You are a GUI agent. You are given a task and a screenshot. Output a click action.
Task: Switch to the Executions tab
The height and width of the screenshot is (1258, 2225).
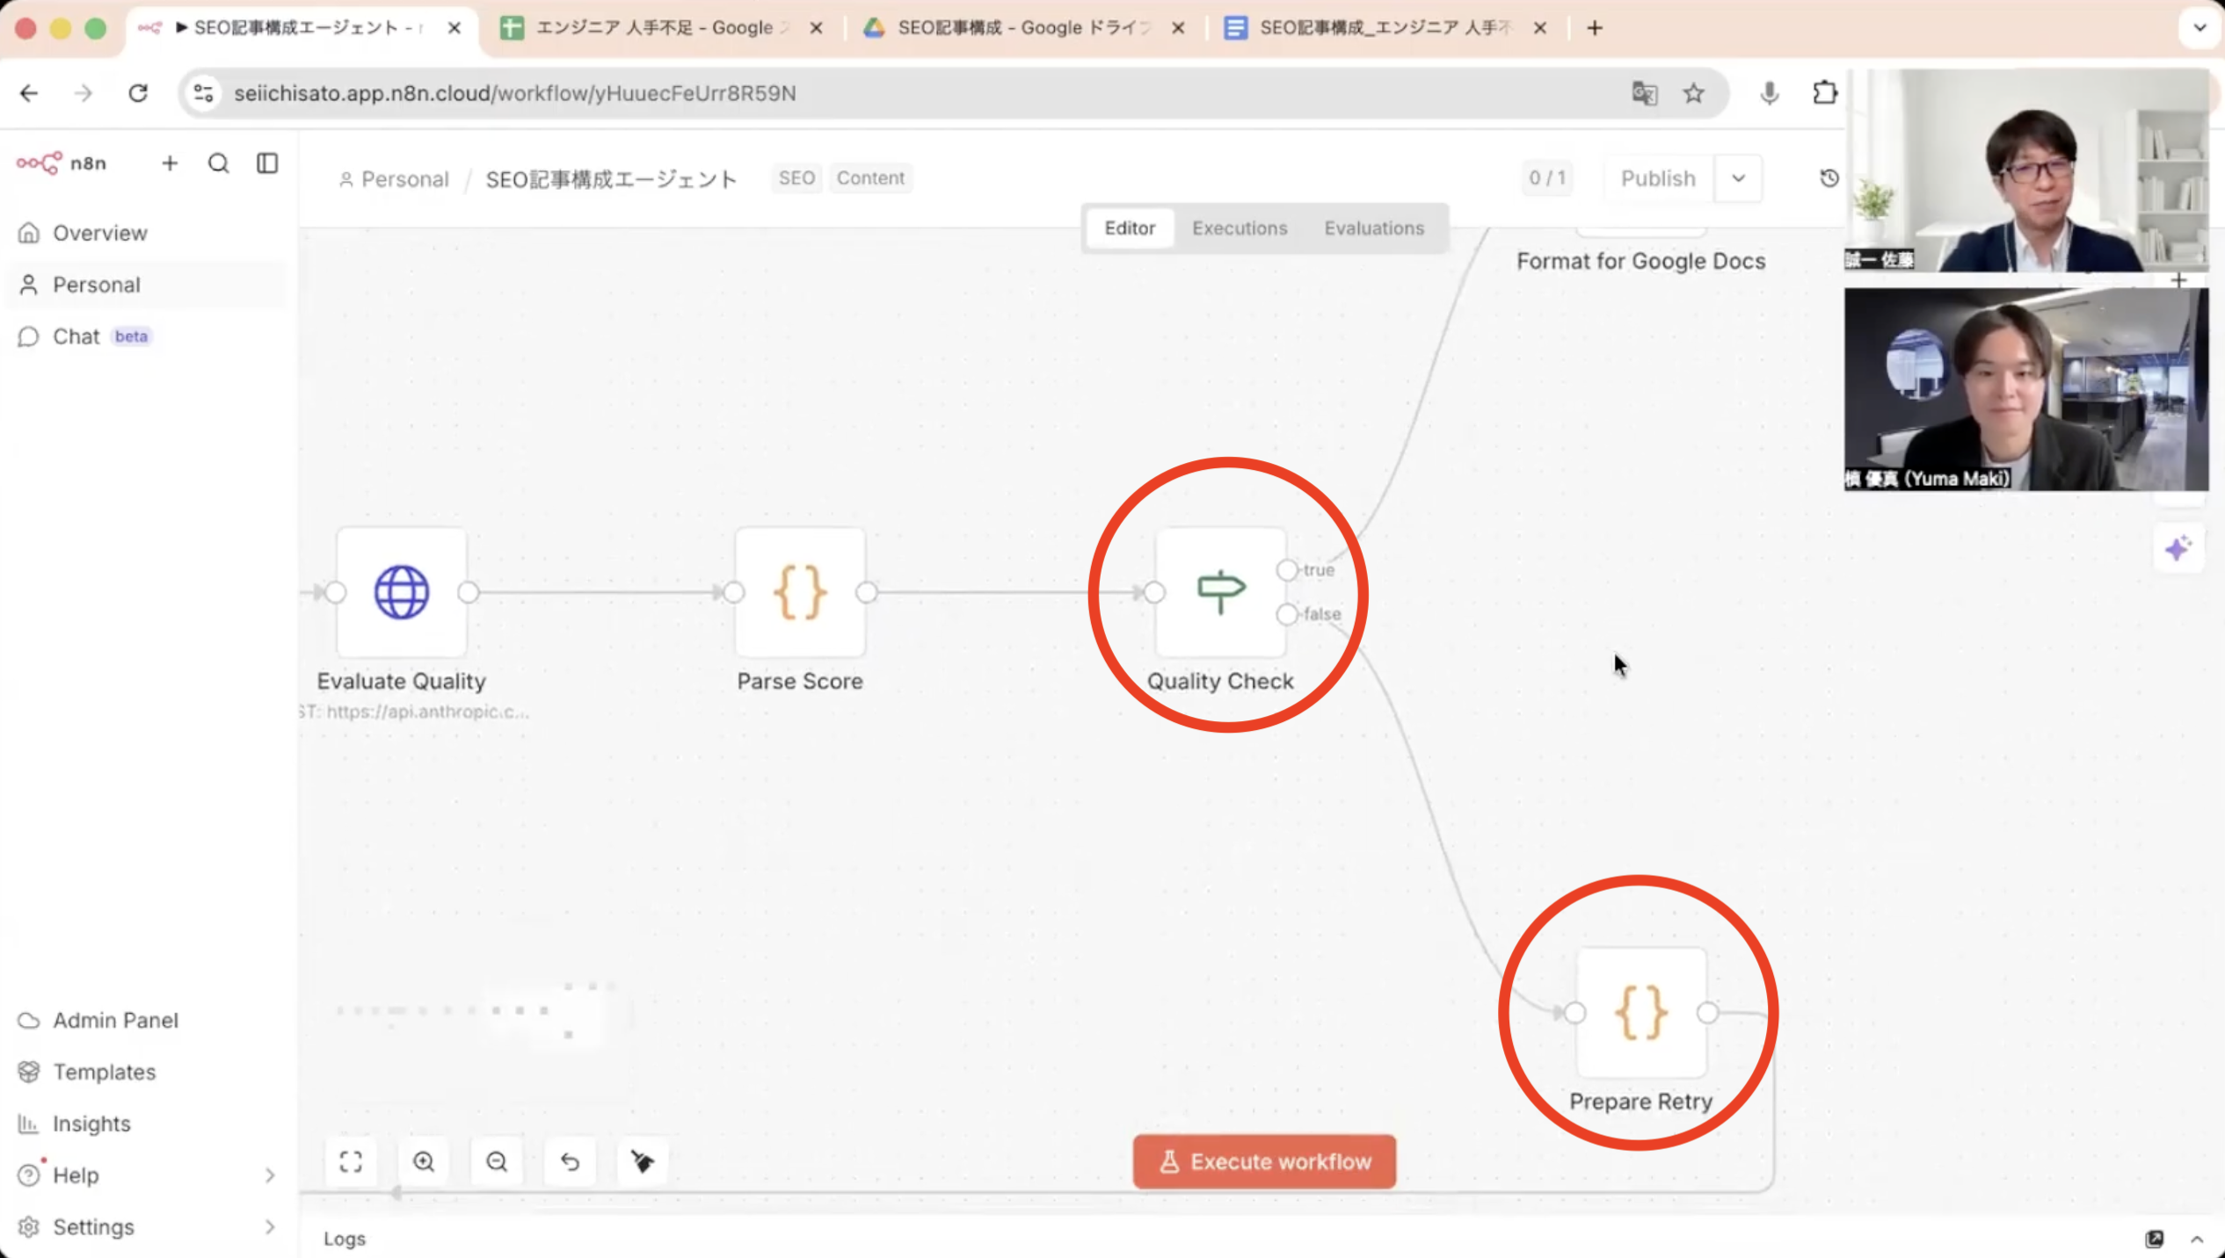(x=1240, y=228)
